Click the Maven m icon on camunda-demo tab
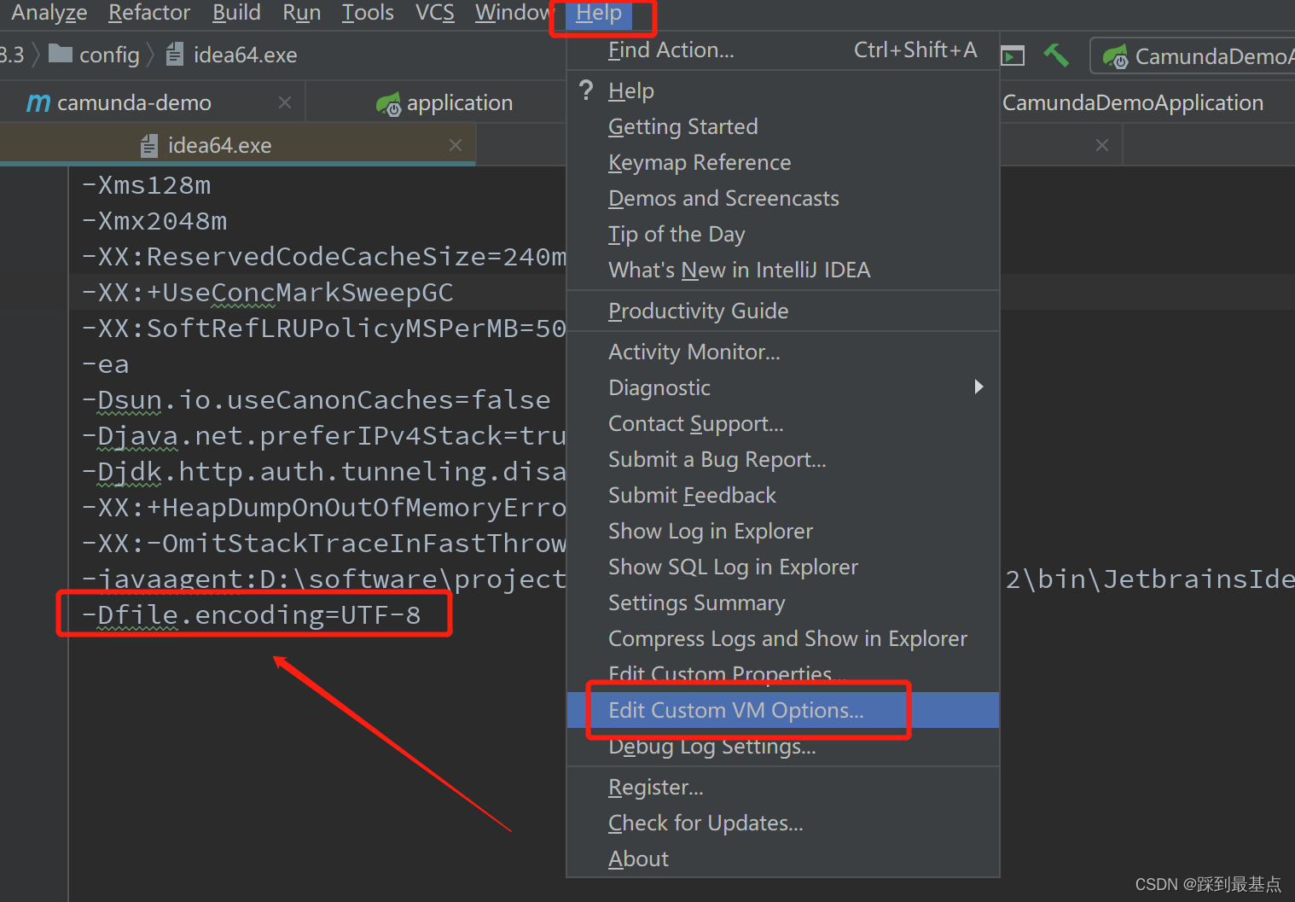The height and width of the screenshot is (902, 1295). tap(38, 103)
